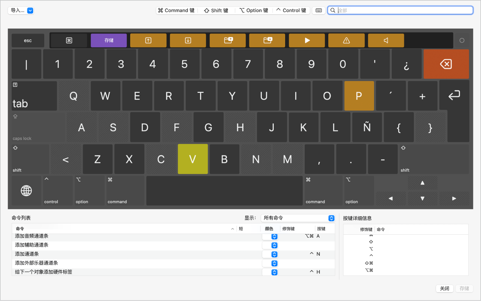Focus the 全部 search field

tap(400, 10)
